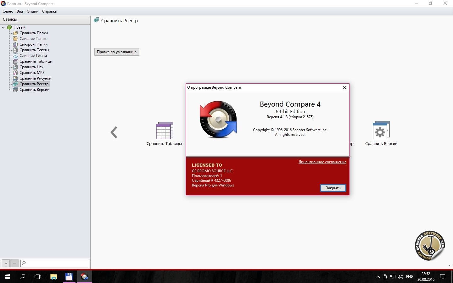Open Task View on taskbar
Screen dimensions: 453x283
38,277
